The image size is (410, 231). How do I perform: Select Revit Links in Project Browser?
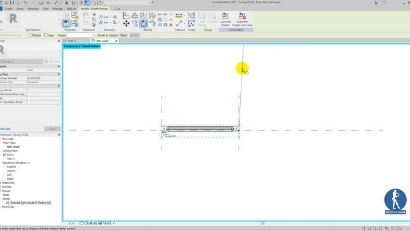click(8, 207)
